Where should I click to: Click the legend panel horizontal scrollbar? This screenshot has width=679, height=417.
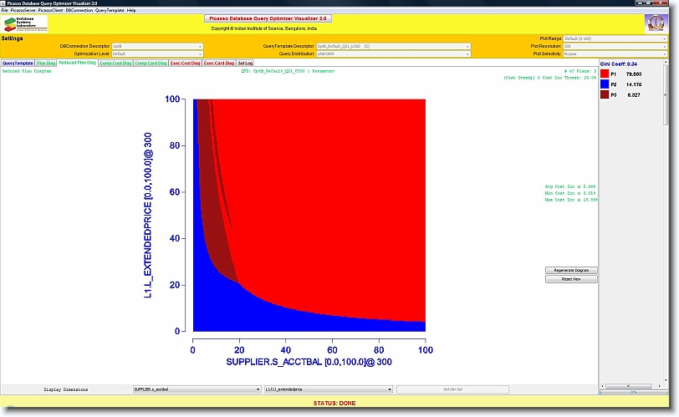coord(633,389)
